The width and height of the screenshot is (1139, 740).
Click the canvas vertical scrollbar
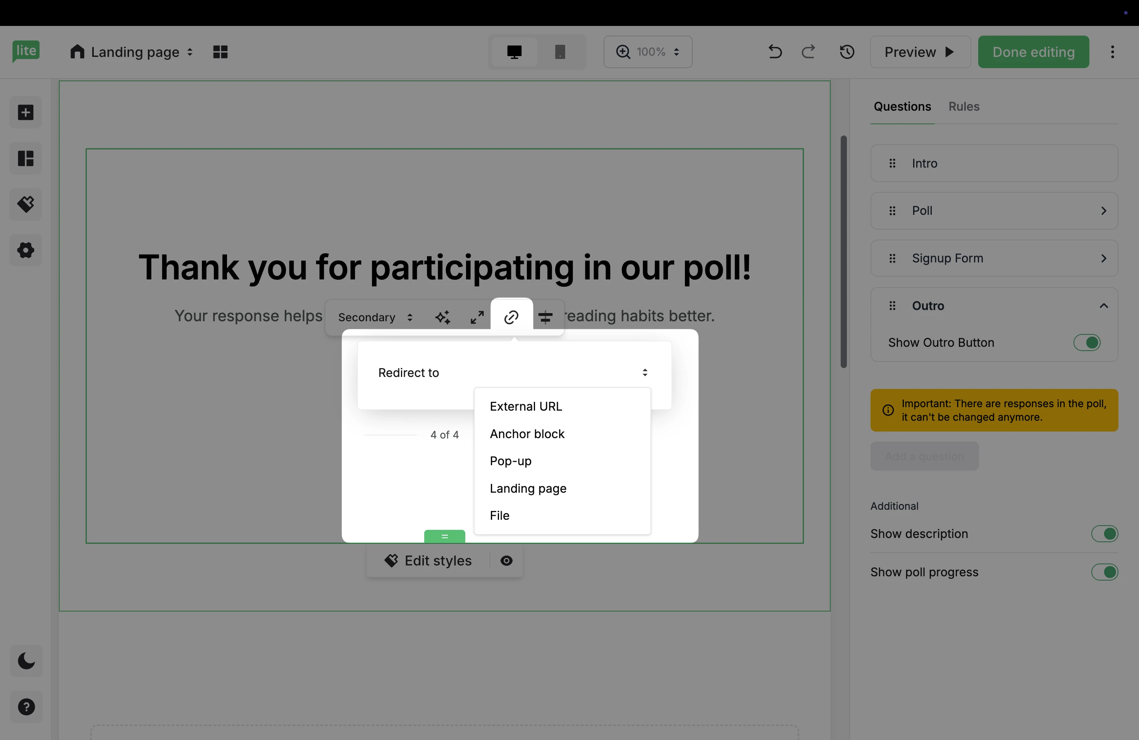click(x=844, y=252)
